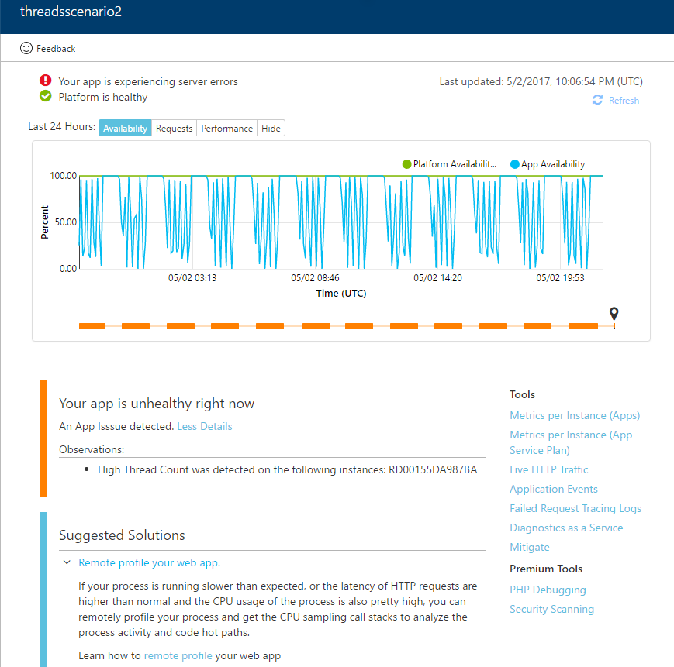Click the green Platform healthy checkmark icon

pos(46,97)
